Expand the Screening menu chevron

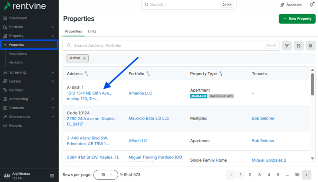53,72
